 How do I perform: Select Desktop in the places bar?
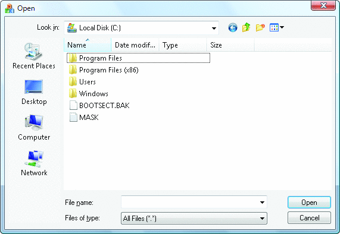34,92
